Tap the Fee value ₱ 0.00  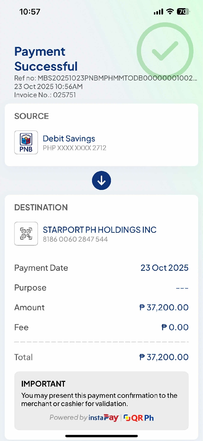coord(175,327)
